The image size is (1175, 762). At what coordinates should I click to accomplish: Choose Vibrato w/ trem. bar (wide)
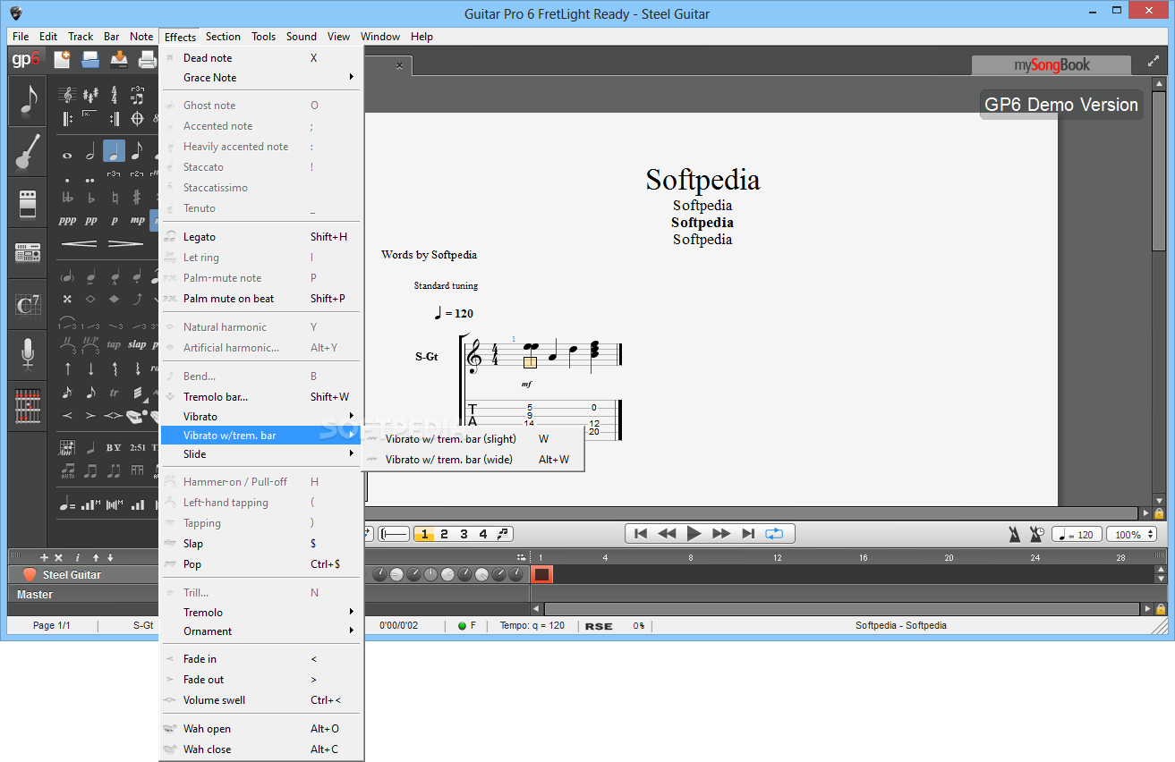pyautogui.click(x=473, y=460)
